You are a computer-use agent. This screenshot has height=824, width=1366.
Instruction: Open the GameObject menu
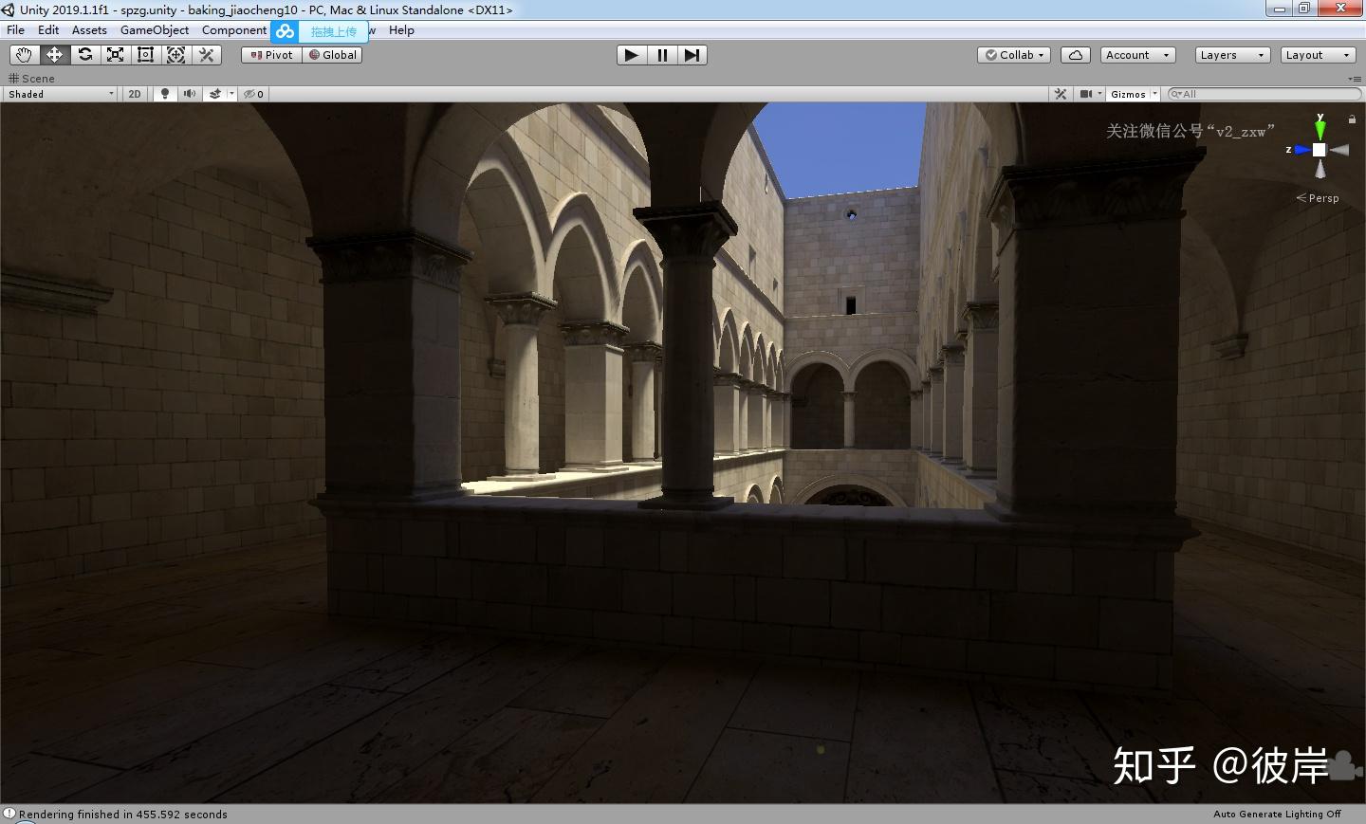(154, 30)
